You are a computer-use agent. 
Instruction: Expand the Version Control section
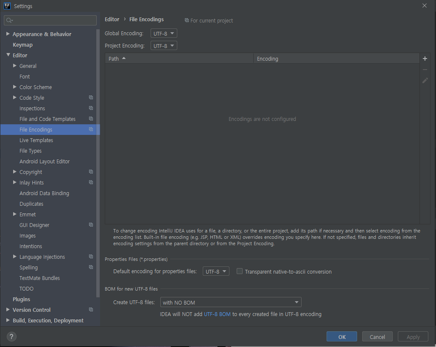click(x=8, y=310)
